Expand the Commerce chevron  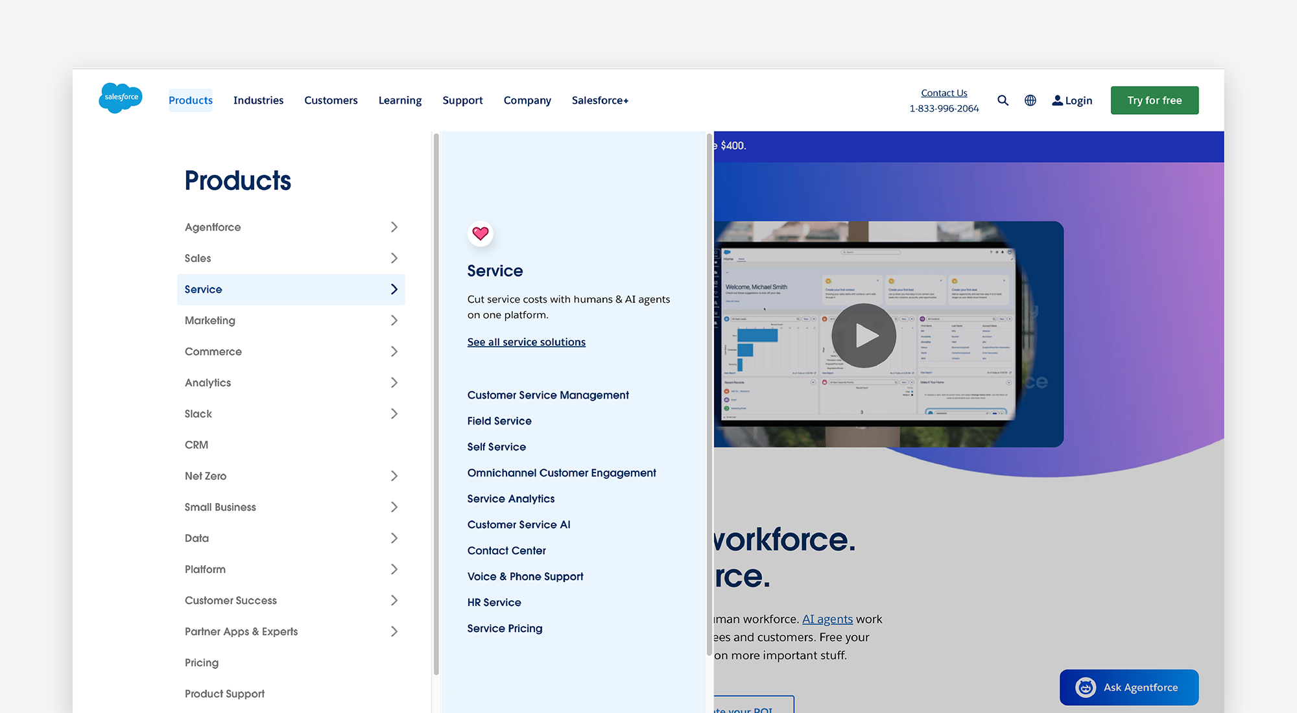click(x=394, y=351)
